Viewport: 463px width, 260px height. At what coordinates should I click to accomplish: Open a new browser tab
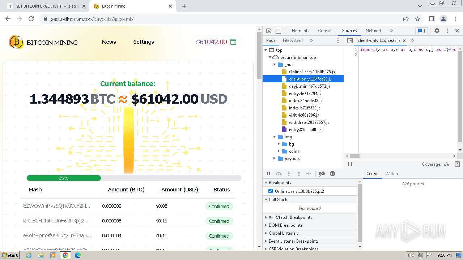point(184,6)
